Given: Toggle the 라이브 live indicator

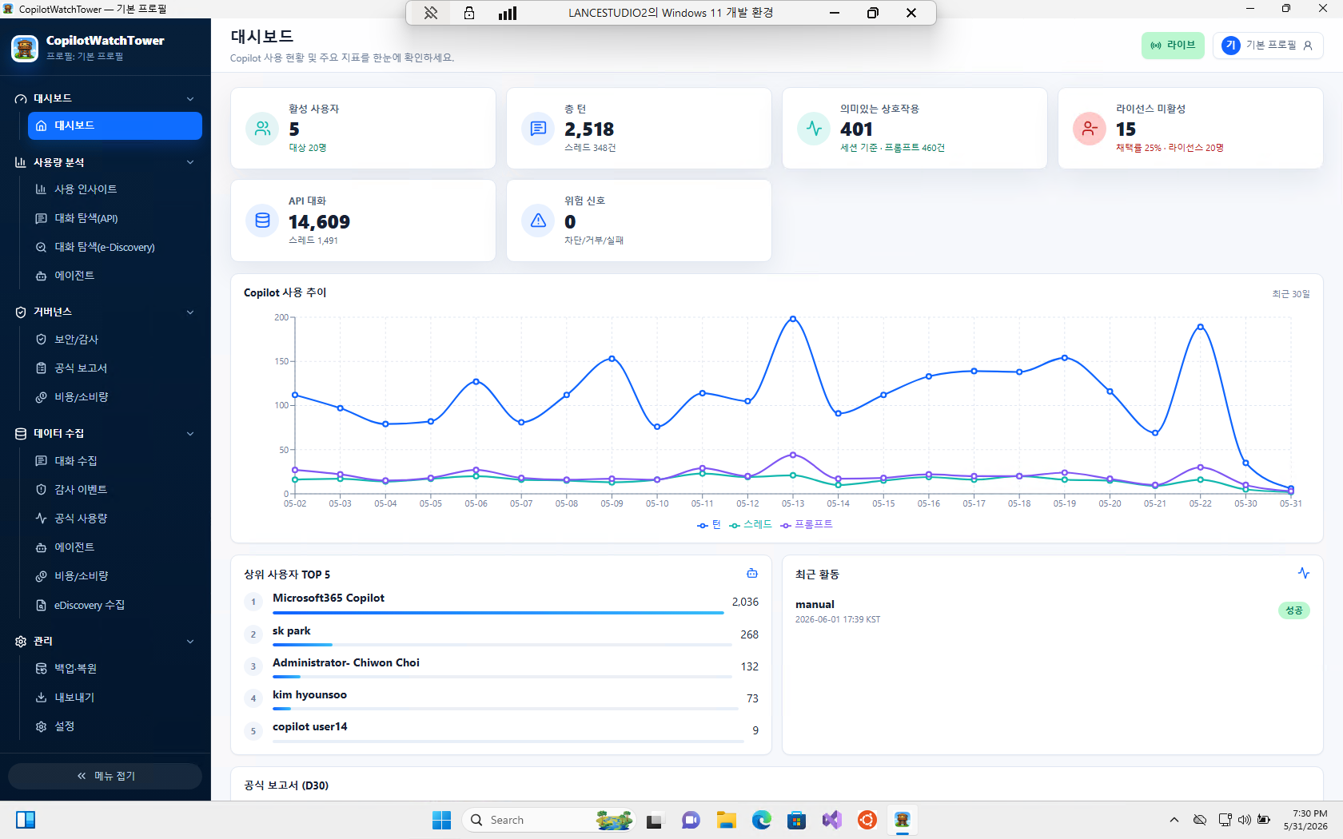Looking at the screenshot, I should pos(1173,46).
